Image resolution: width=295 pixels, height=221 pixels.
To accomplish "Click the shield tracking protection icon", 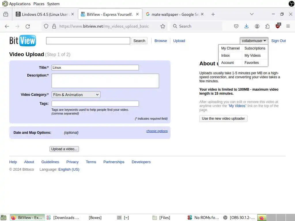I will tap(46, 26).
